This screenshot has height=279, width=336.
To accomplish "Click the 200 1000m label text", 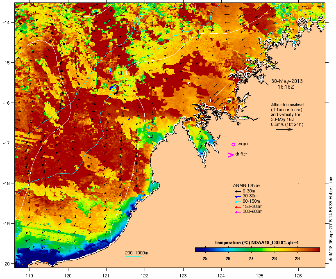I will [136, 253].
